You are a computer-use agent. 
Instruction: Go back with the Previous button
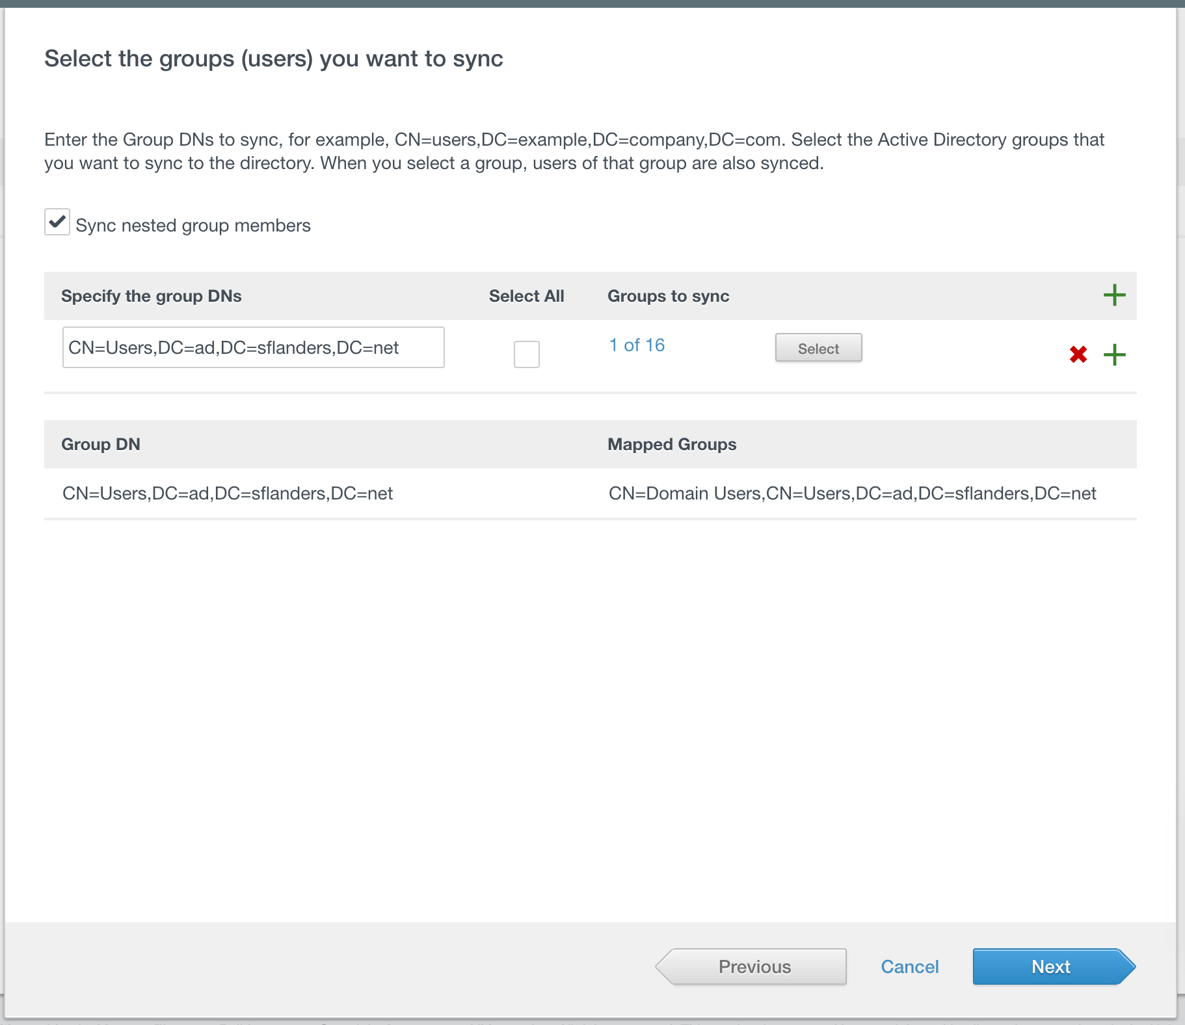[x=753, y=966]
